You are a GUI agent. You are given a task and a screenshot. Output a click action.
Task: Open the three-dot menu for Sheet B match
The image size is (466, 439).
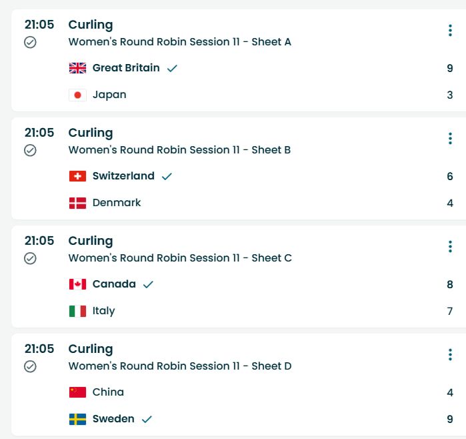pos(451,139)
